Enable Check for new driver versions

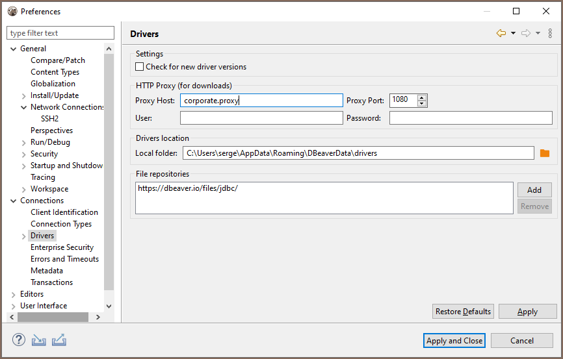(139, 67)
